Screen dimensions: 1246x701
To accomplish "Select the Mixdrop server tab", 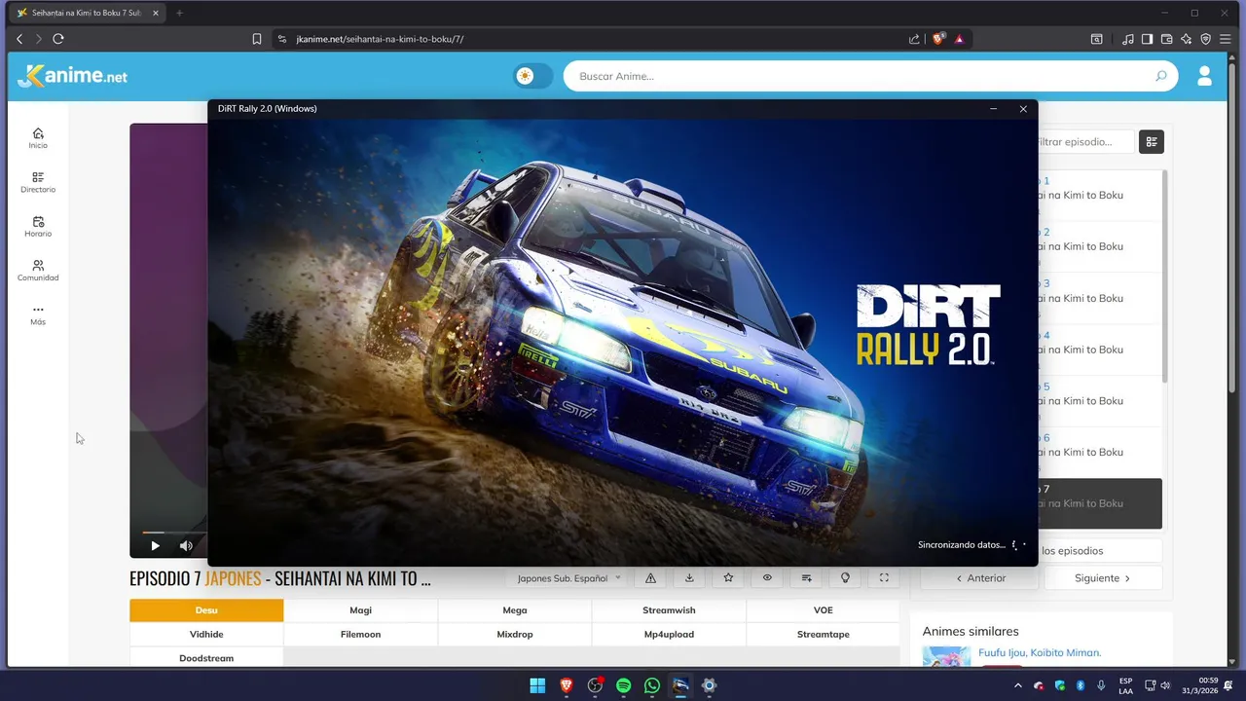I will click(515, 635).
